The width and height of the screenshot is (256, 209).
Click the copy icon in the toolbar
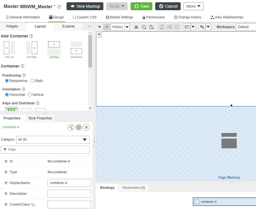(x=144, y=27)
